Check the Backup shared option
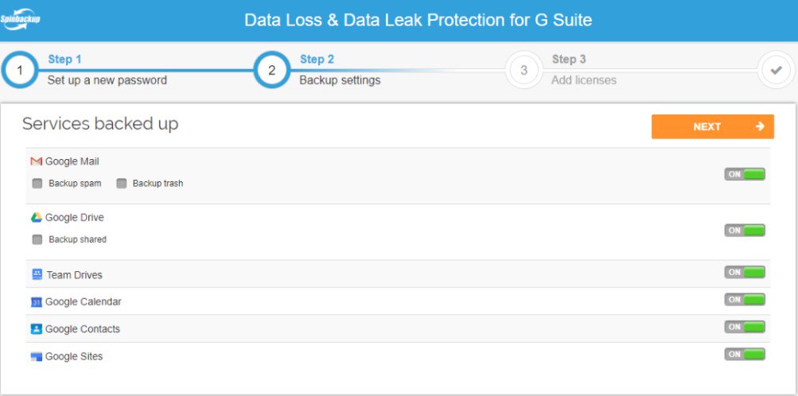Screen dimensions: 798x396 (x=37, y=239)
